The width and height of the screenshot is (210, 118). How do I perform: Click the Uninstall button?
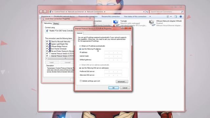point(67,62)
